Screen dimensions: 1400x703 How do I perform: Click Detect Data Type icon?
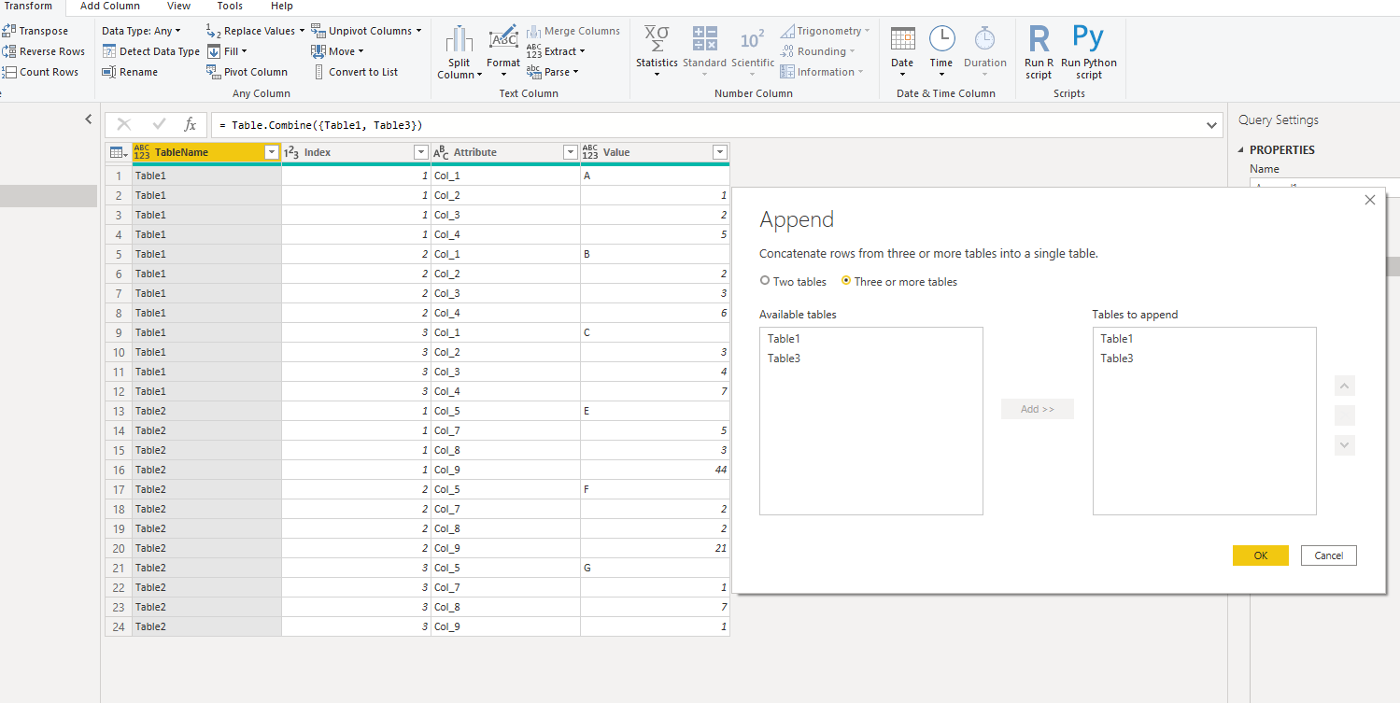coord(109,51)
